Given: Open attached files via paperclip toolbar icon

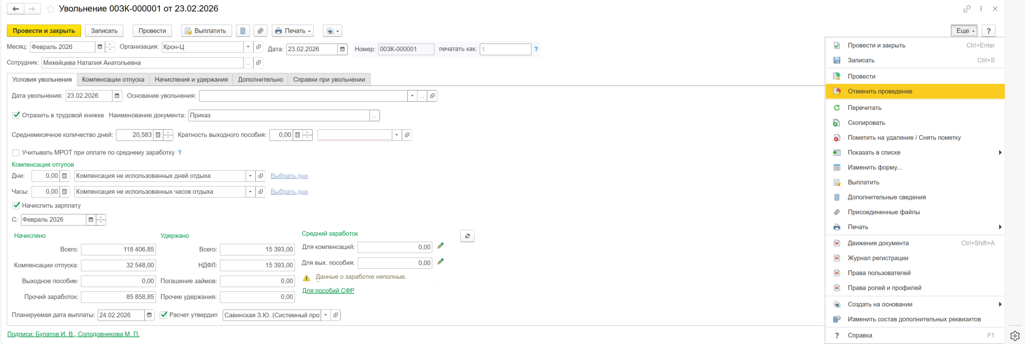Looking at the screenshot, I should (260, 31).
